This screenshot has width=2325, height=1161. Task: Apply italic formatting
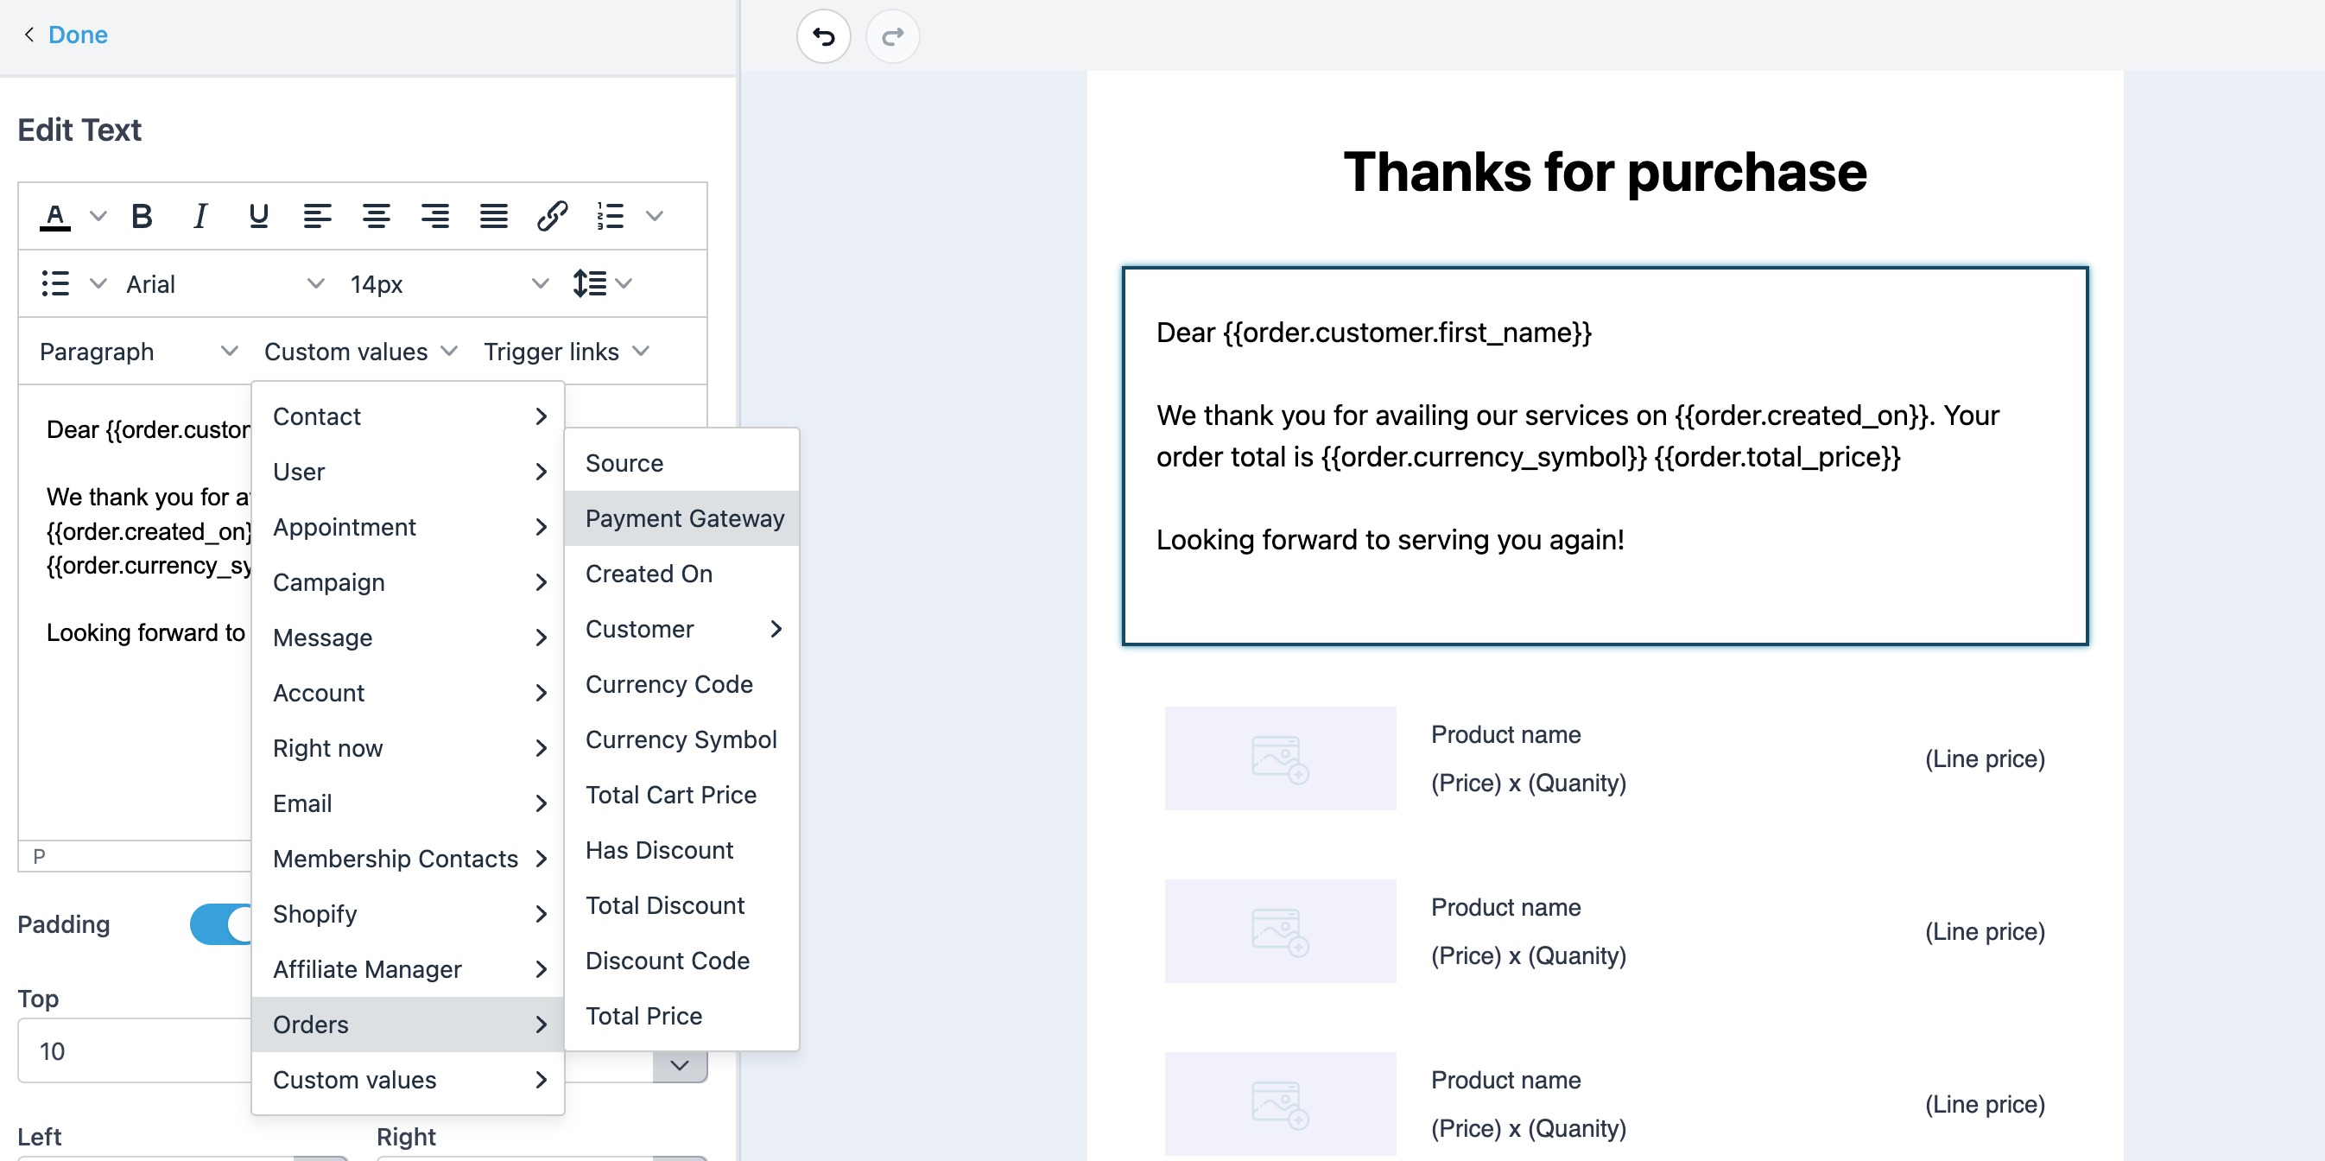[x=200, y=216]
